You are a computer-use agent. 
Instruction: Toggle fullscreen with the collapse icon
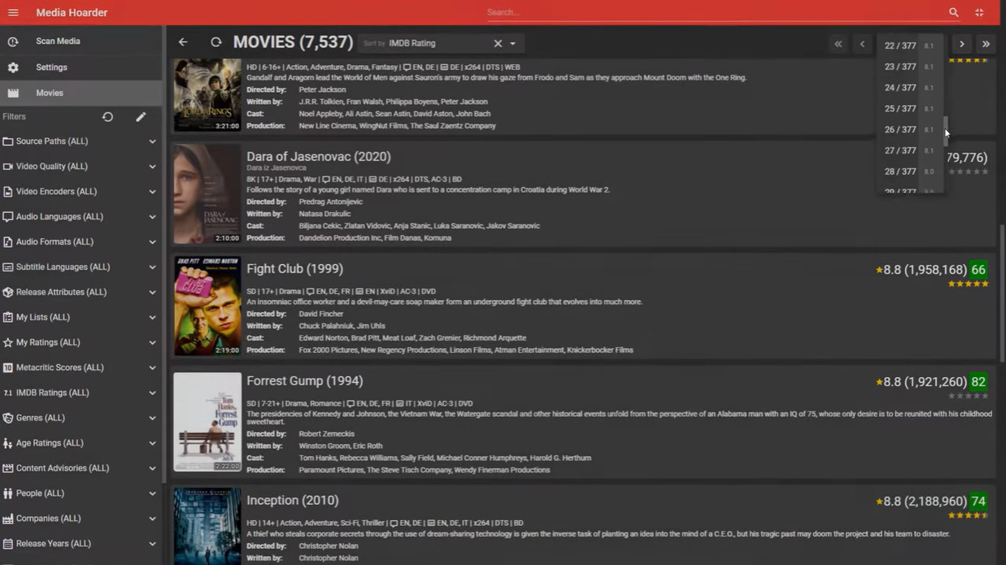[979, 13]
